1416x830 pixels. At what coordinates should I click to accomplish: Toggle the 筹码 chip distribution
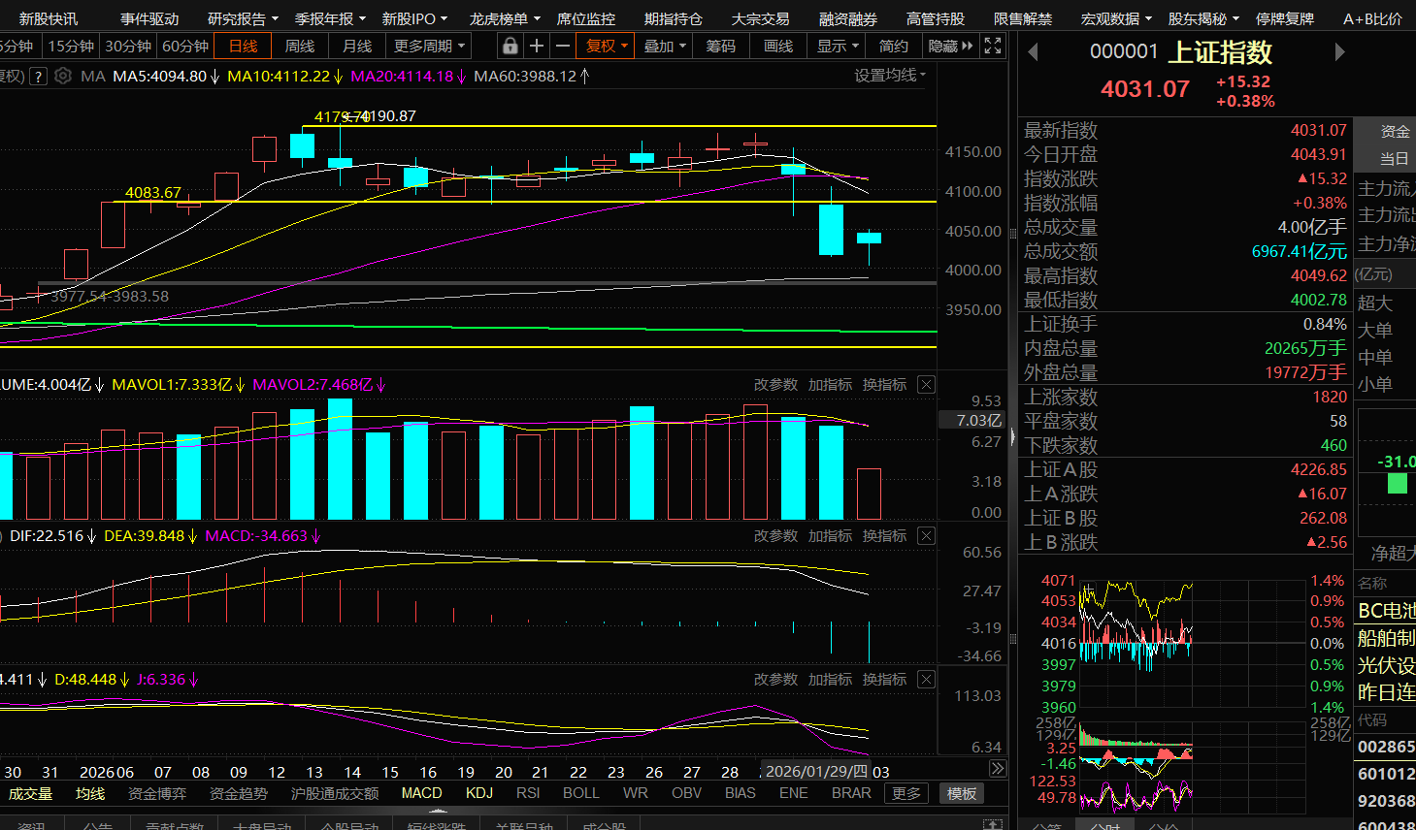tap(721, 46)
